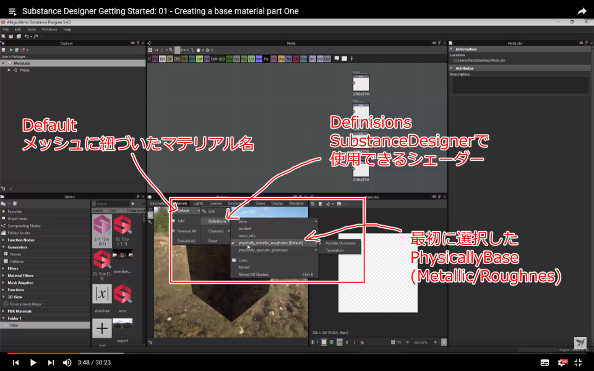
Task: Click the Dst distance node icon
Action: (199, 59)
